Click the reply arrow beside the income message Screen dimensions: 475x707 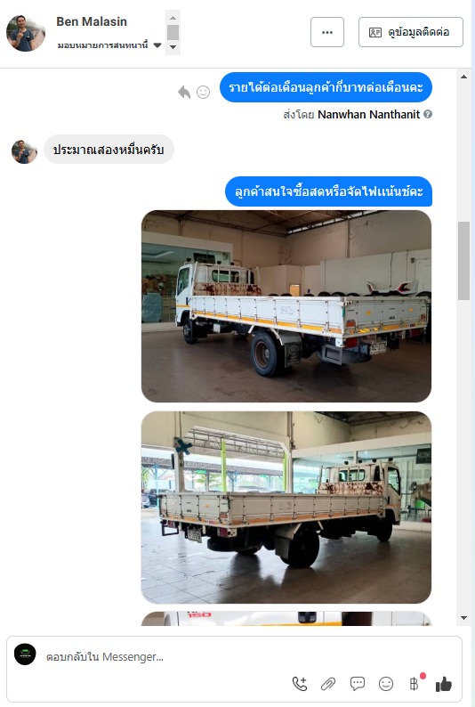coord(184,92)
